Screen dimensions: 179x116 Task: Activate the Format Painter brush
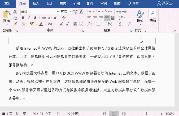(15, 24)
